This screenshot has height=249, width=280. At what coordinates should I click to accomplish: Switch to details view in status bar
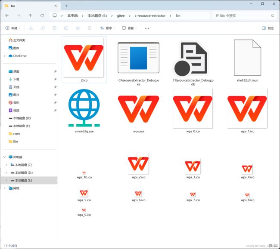[271, 246]
